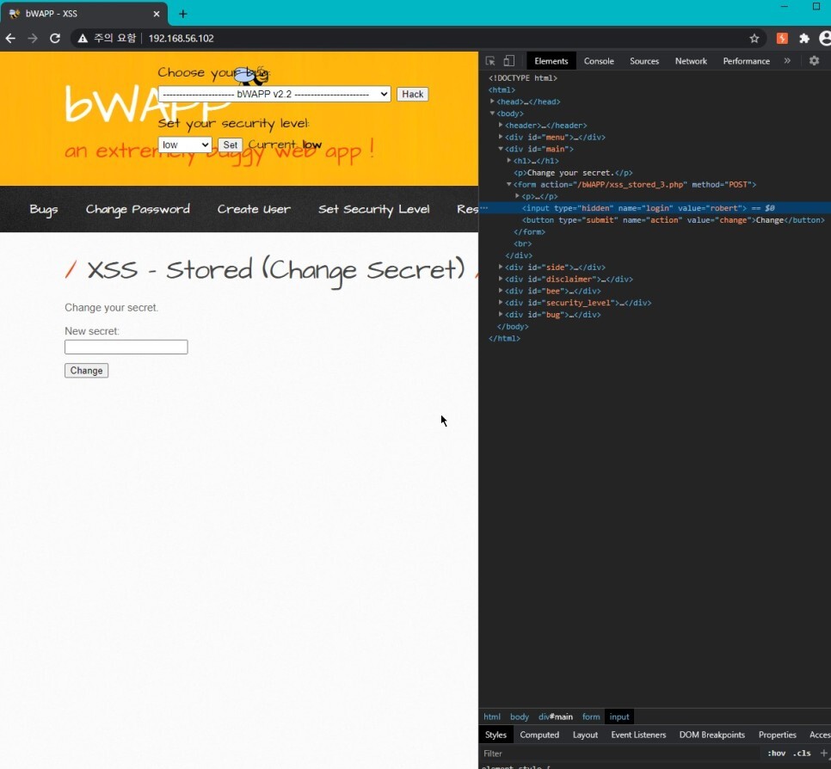Click the styles Filter input field
Viewport: 831px width, 769px height.
620,754
